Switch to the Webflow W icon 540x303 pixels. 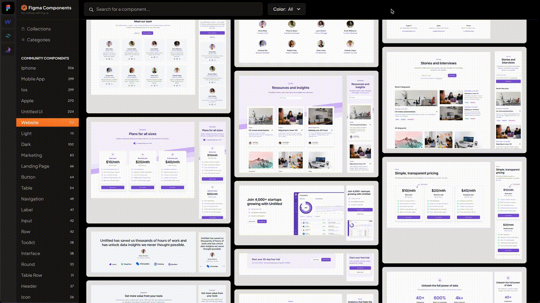coord(8,21)
